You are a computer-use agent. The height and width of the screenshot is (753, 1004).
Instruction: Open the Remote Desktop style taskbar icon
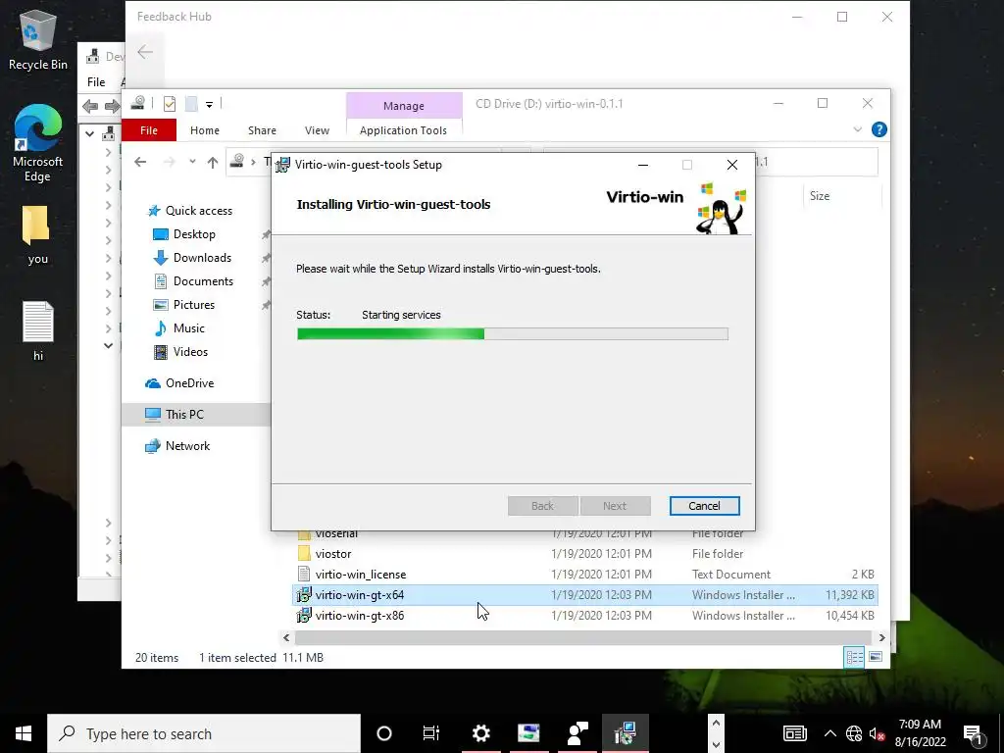[x=528, y=733]
